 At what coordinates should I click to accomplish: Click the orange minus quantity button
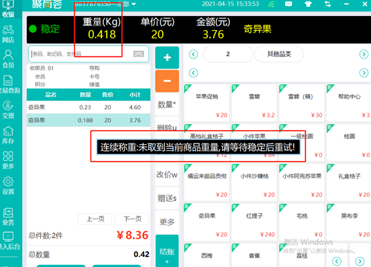point(167,81)
